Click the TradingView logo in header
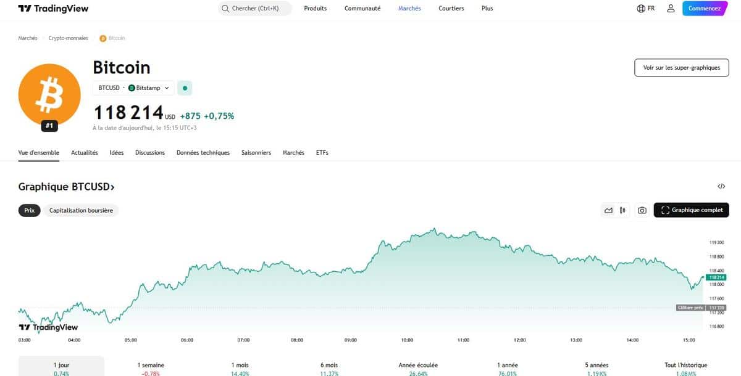This screenshot has width=741, height=376. pyautogui.click(x=53, y=9)
